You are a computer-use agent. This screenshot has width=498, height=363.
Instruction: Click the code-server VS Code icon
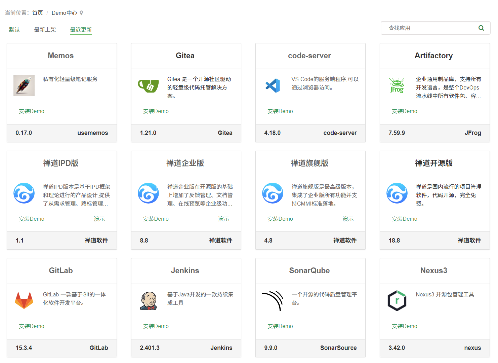[x=273, y=86]
